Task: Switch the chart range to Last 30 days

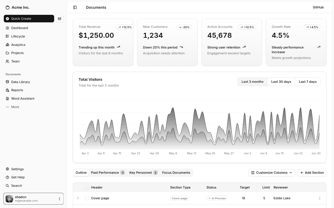Action: [x=281, y=82]
